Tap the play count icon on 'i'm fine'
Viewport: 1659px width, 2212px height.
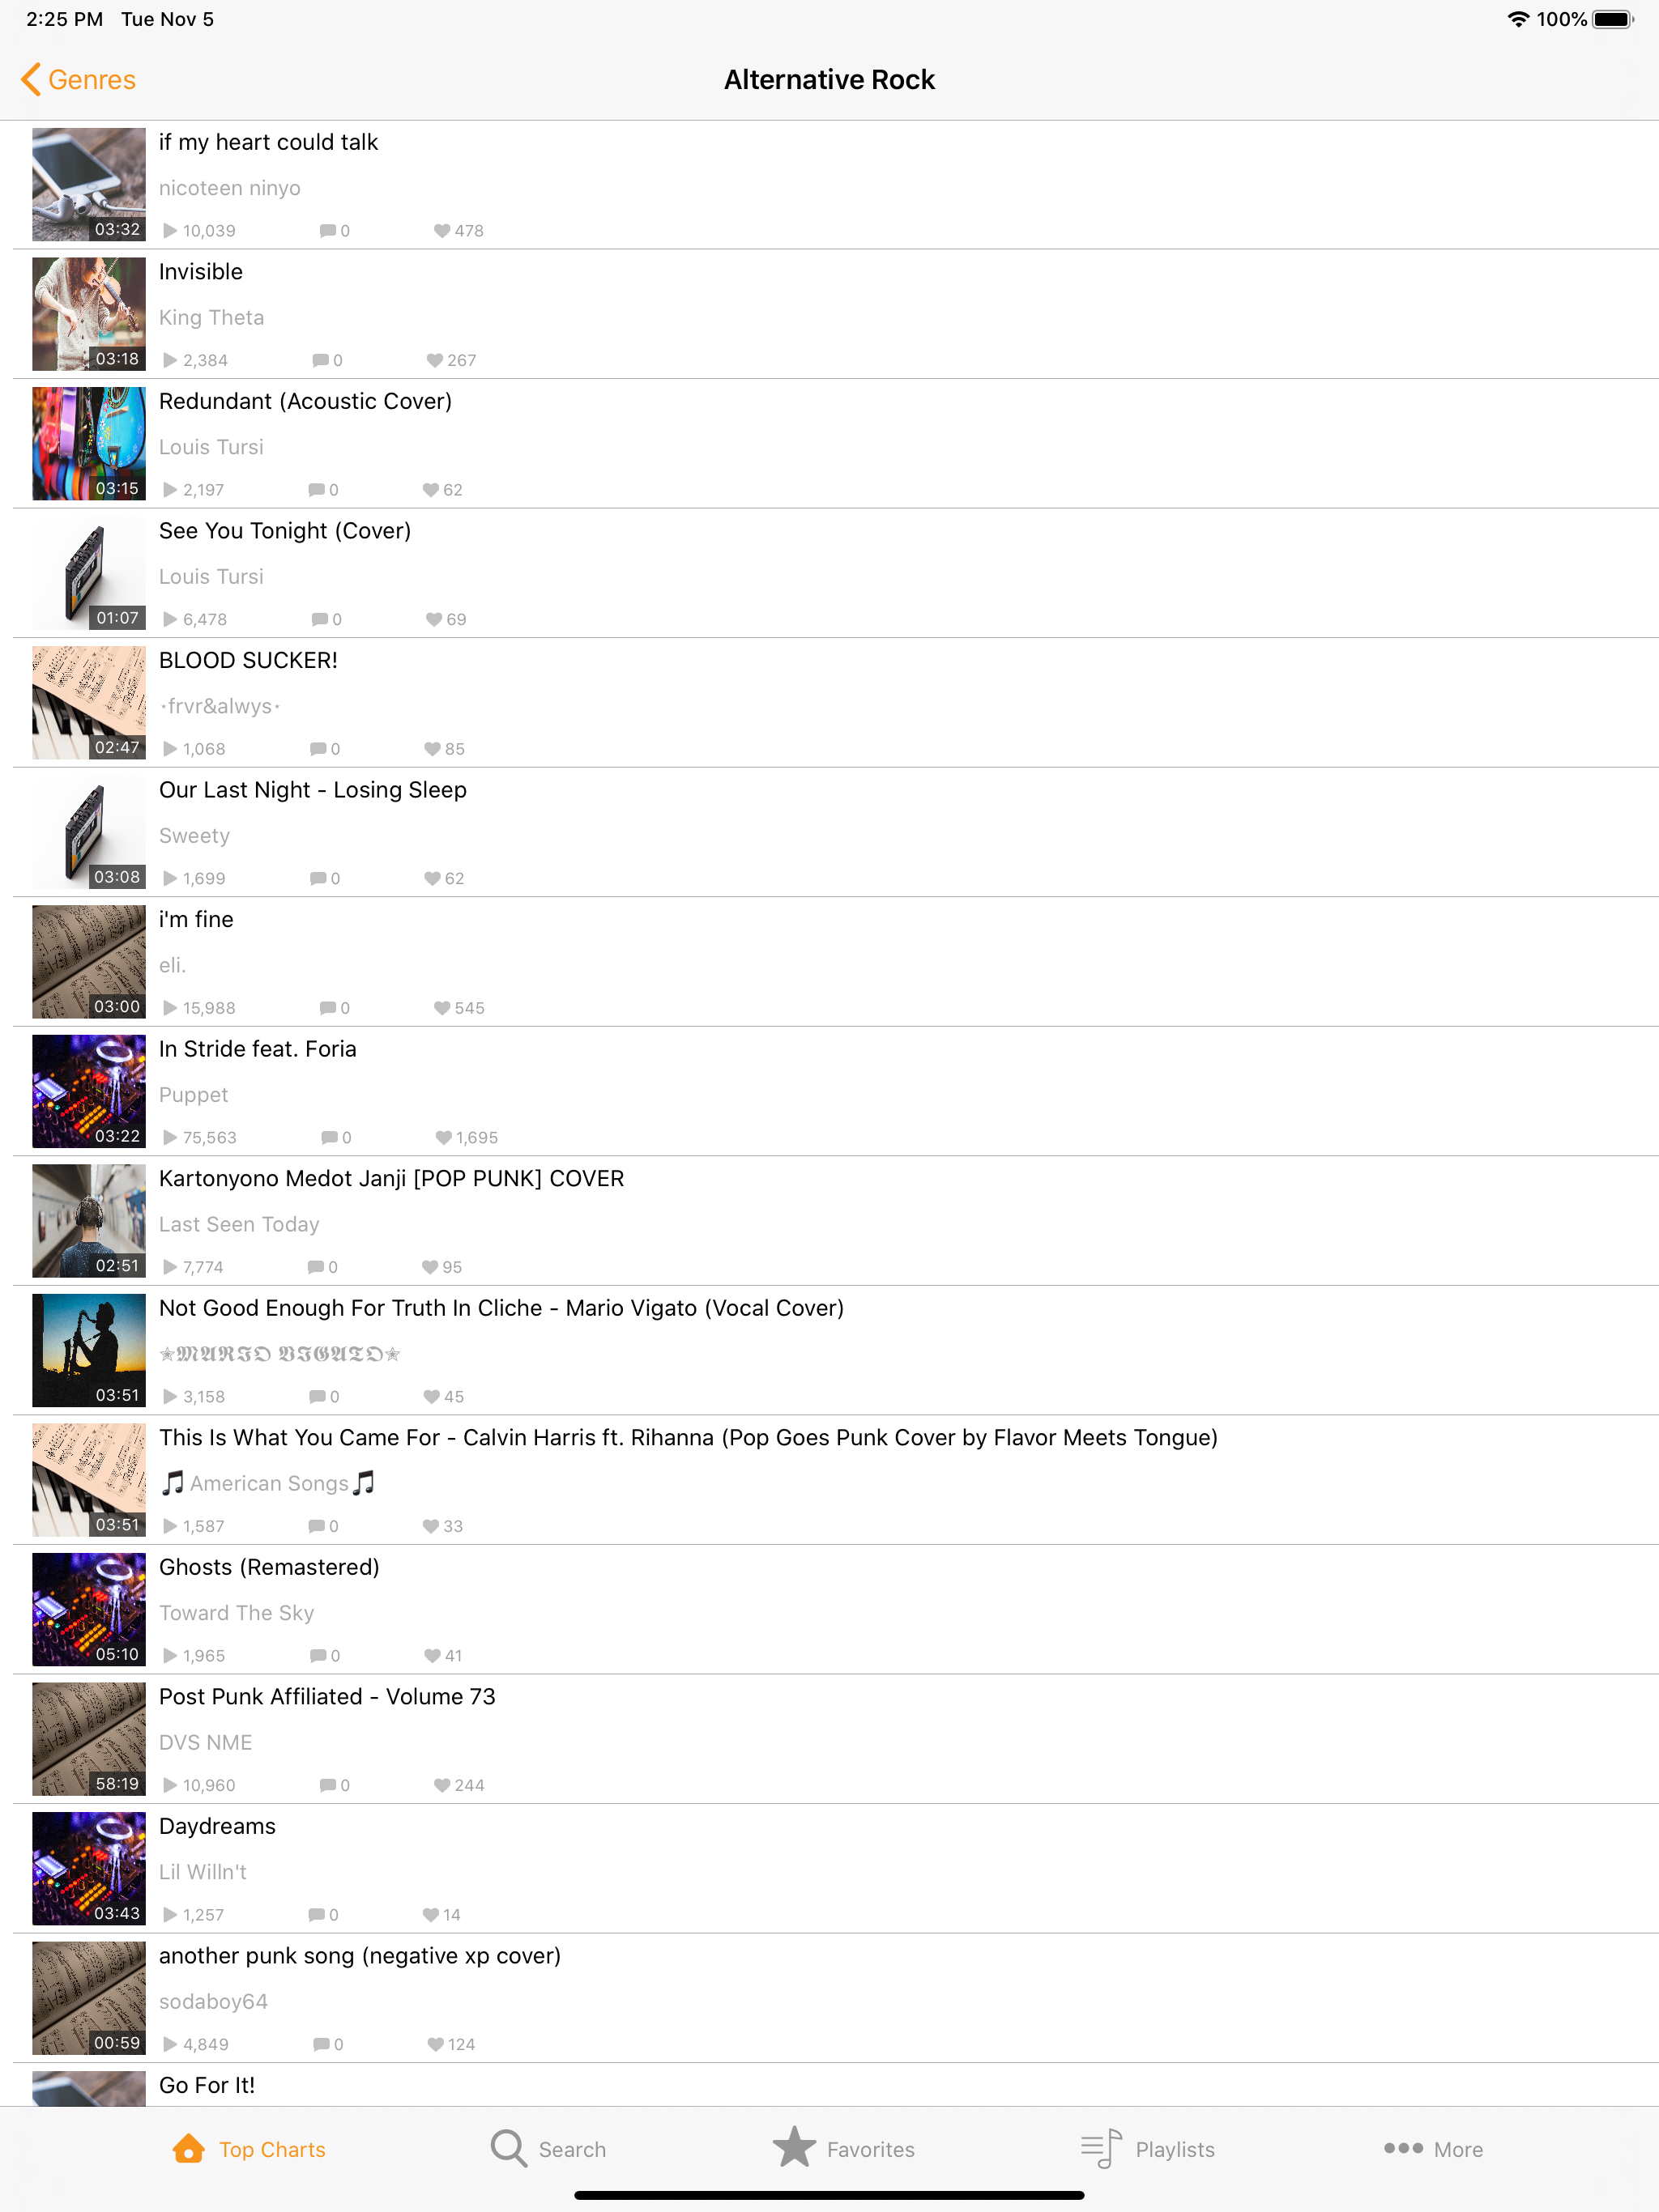tap(170, 1008)
